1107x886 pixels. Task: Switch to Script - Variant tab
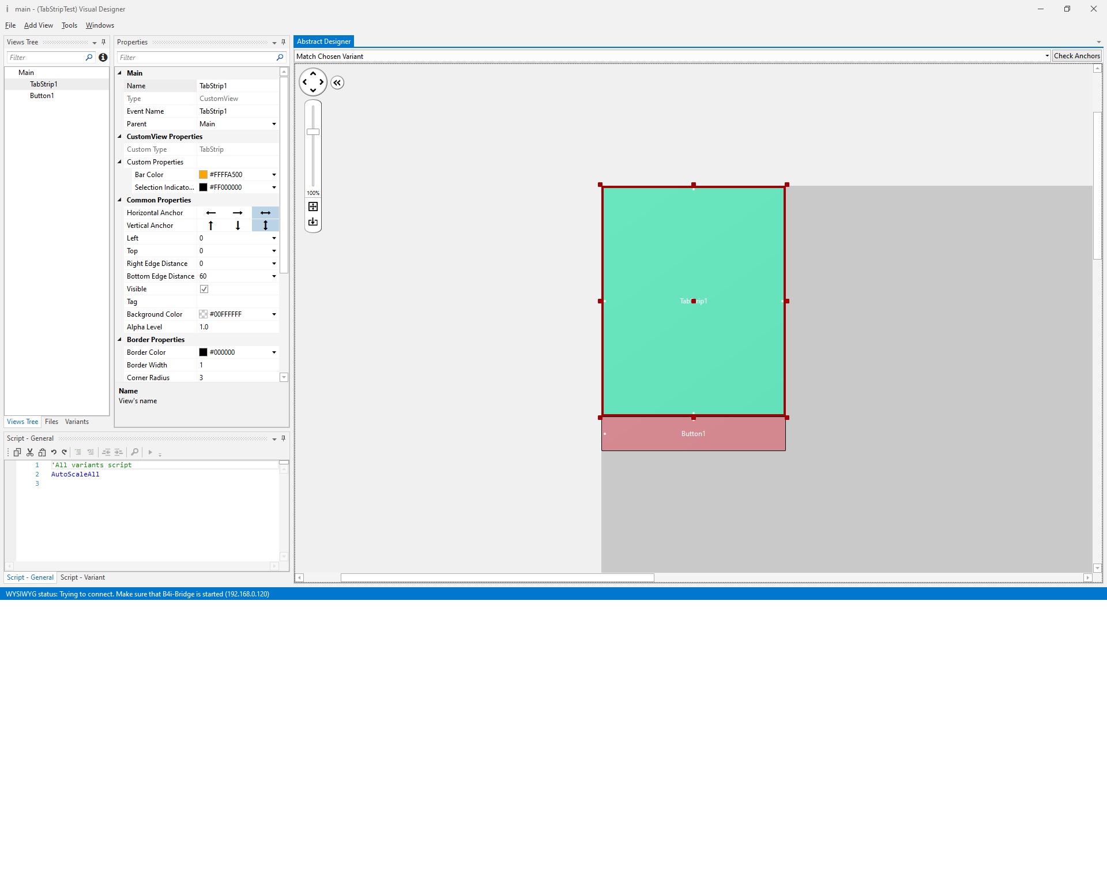pyautogui.click(x=82, y=577)
